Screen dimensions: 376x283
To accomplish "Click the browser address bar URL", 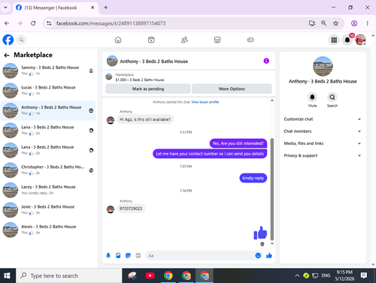I will (111, 23).
